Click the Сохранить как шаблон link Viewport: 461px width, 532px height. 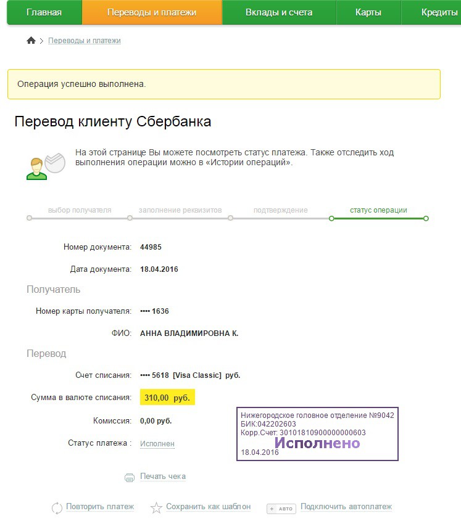tap(208, 507)
